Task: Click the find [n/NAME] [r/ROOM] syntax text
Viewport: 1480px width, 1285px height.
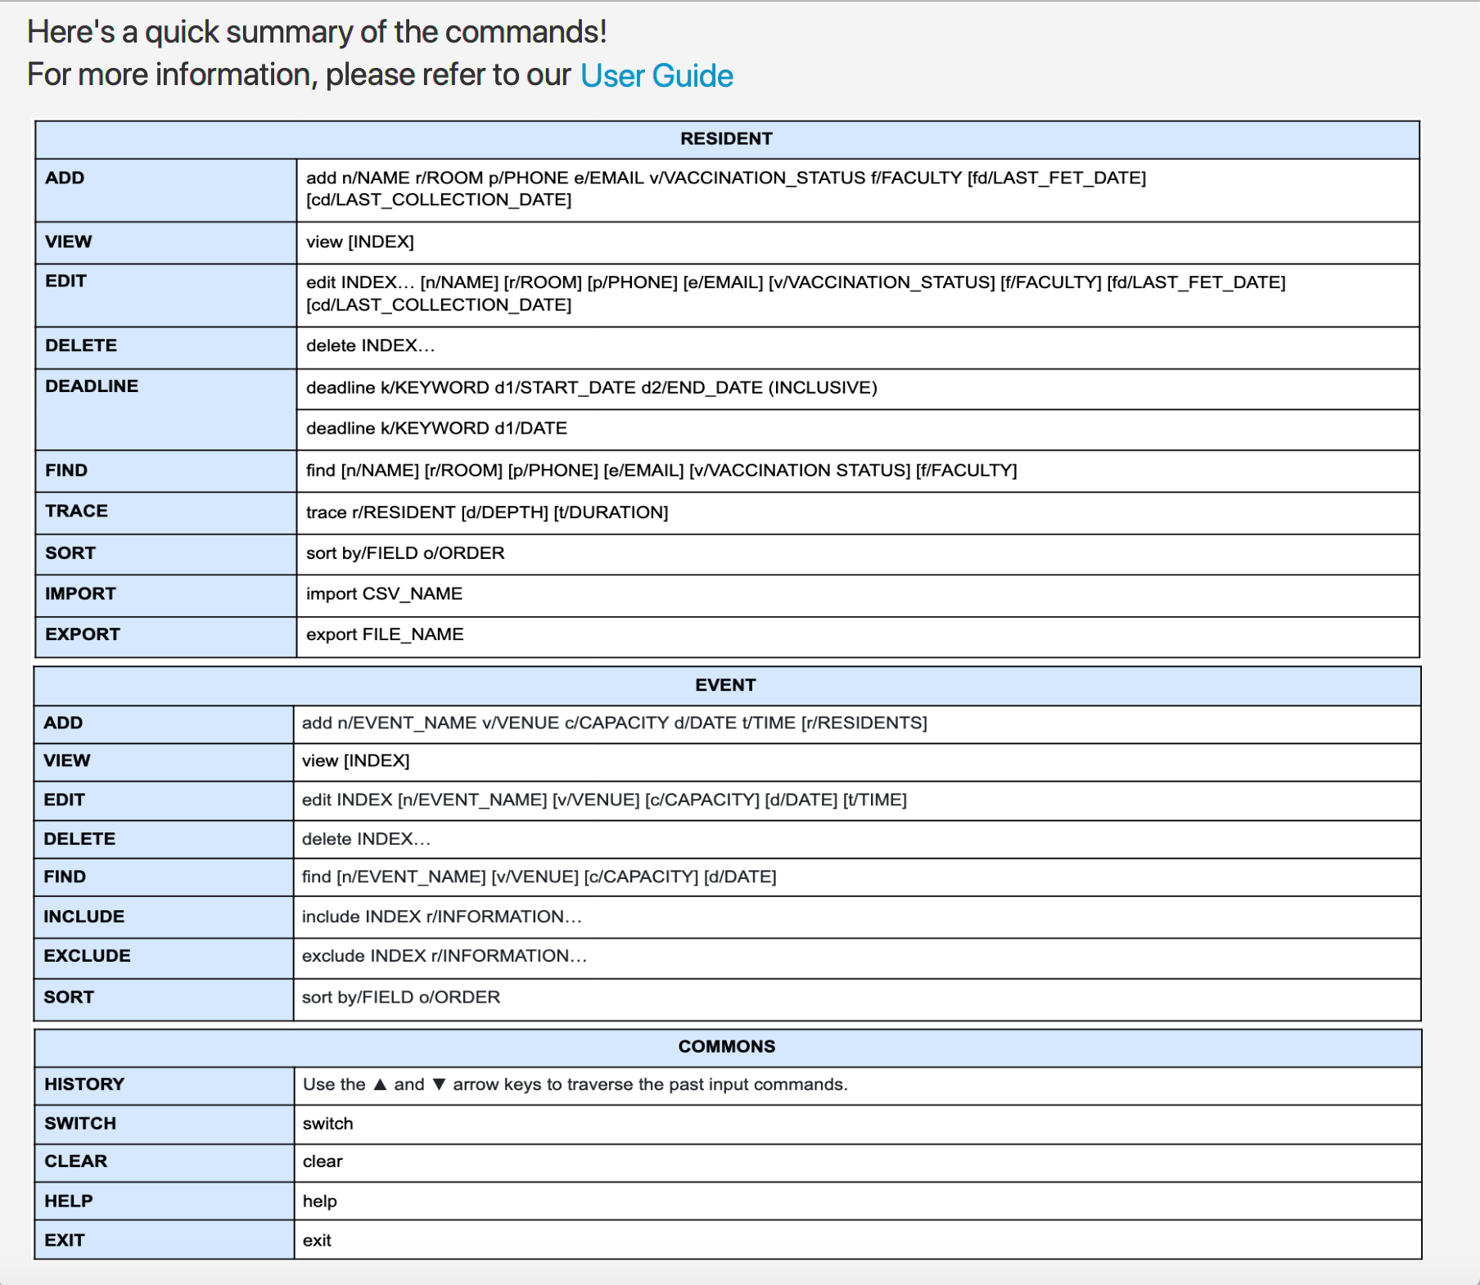Action: click(x=661, y=471)
